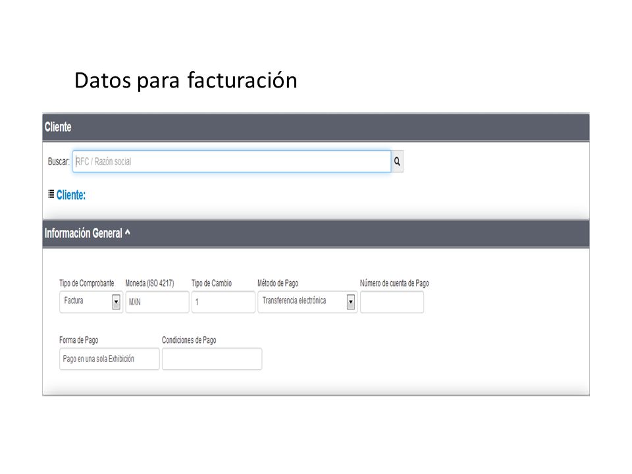Click the Número de cuenta de Pago field
632x474 pixels.
click(x=392, y=302)
